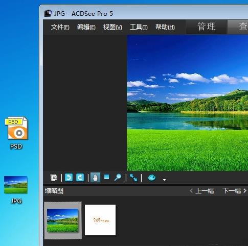Select the landscape thumbnail in filmstrip
Screen dimensions: 248x246
63,220
